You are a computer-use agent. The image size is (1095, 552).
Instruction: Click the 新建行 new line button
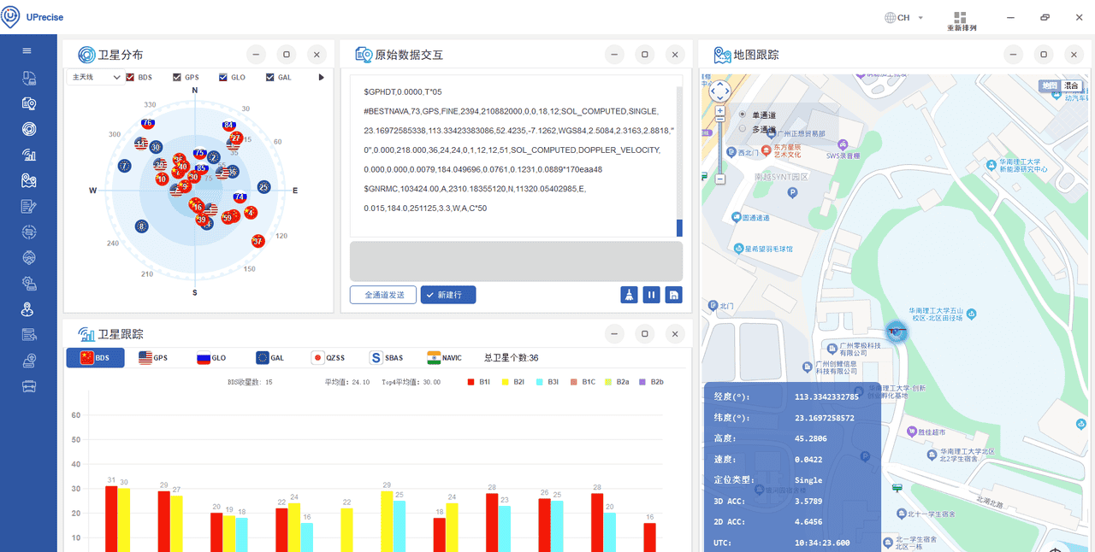(x=447, y=294)
